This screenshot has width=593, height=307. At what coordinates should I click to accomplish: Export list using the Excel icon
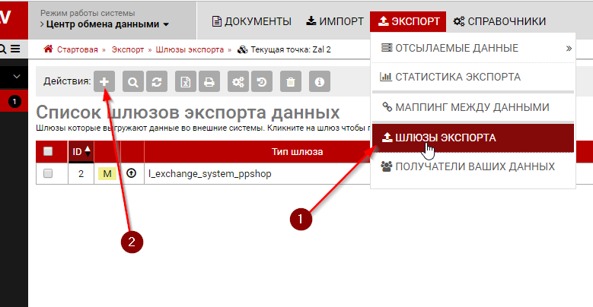click(x=186, y=81)
